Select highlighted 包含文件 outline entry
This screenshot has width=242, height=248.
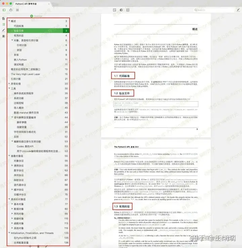point(38,31)
